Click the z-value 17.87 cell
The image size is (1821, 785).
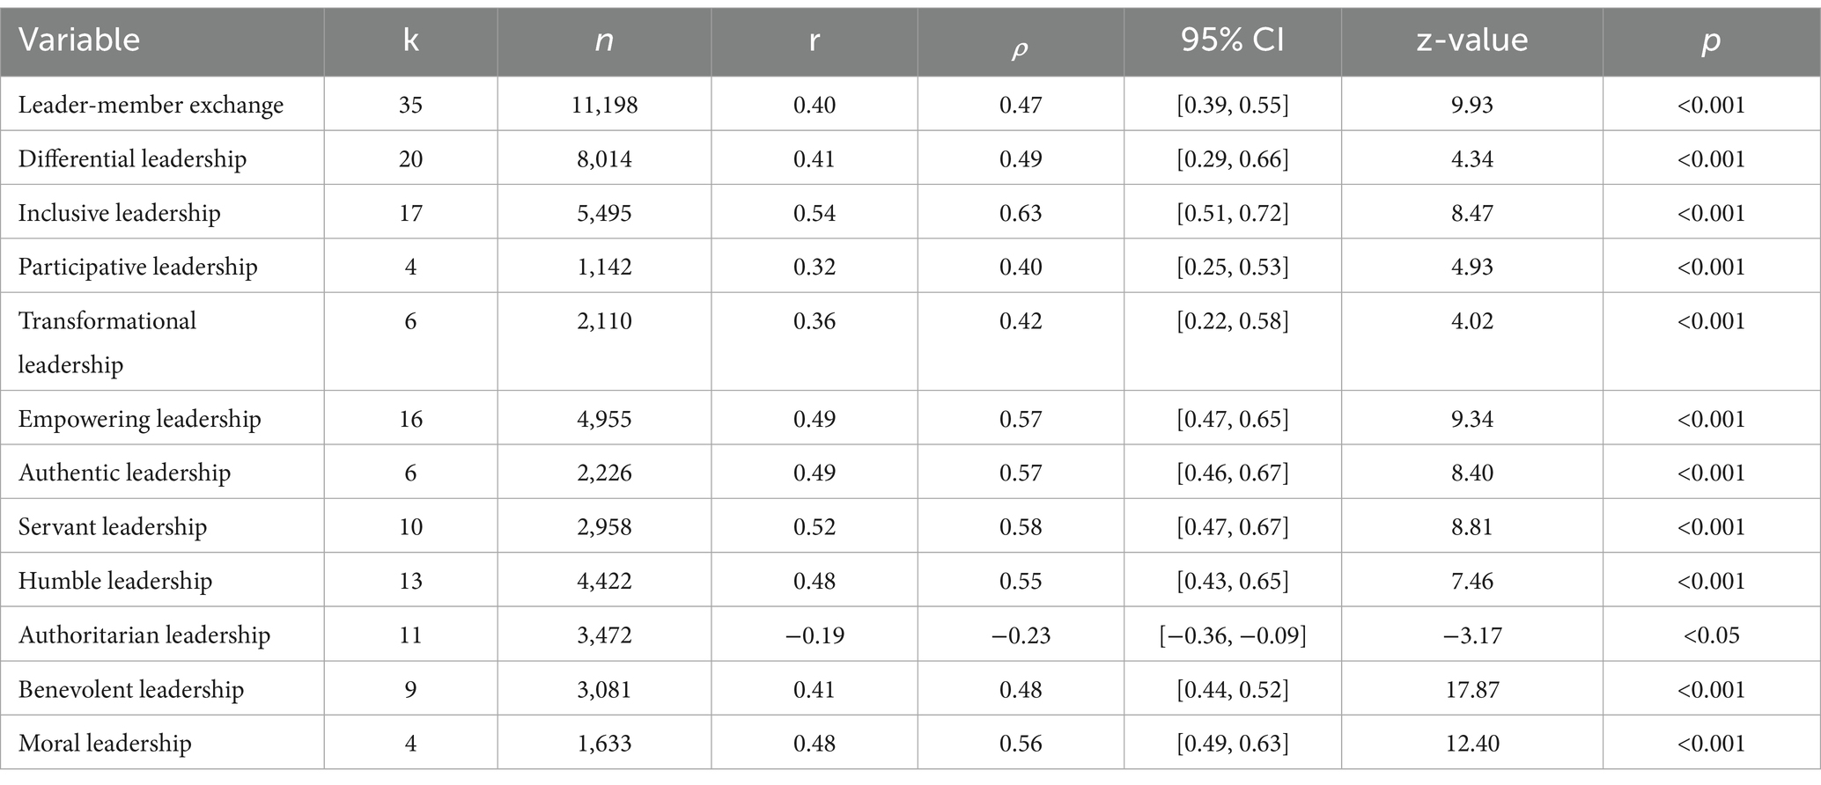tap(1471, 689)
